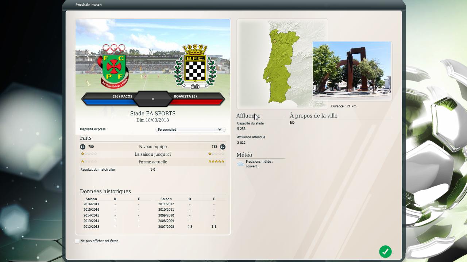Click expected attendance value '2 012'
The width and height of the screenshot is (467, 262).
[241, 143]
